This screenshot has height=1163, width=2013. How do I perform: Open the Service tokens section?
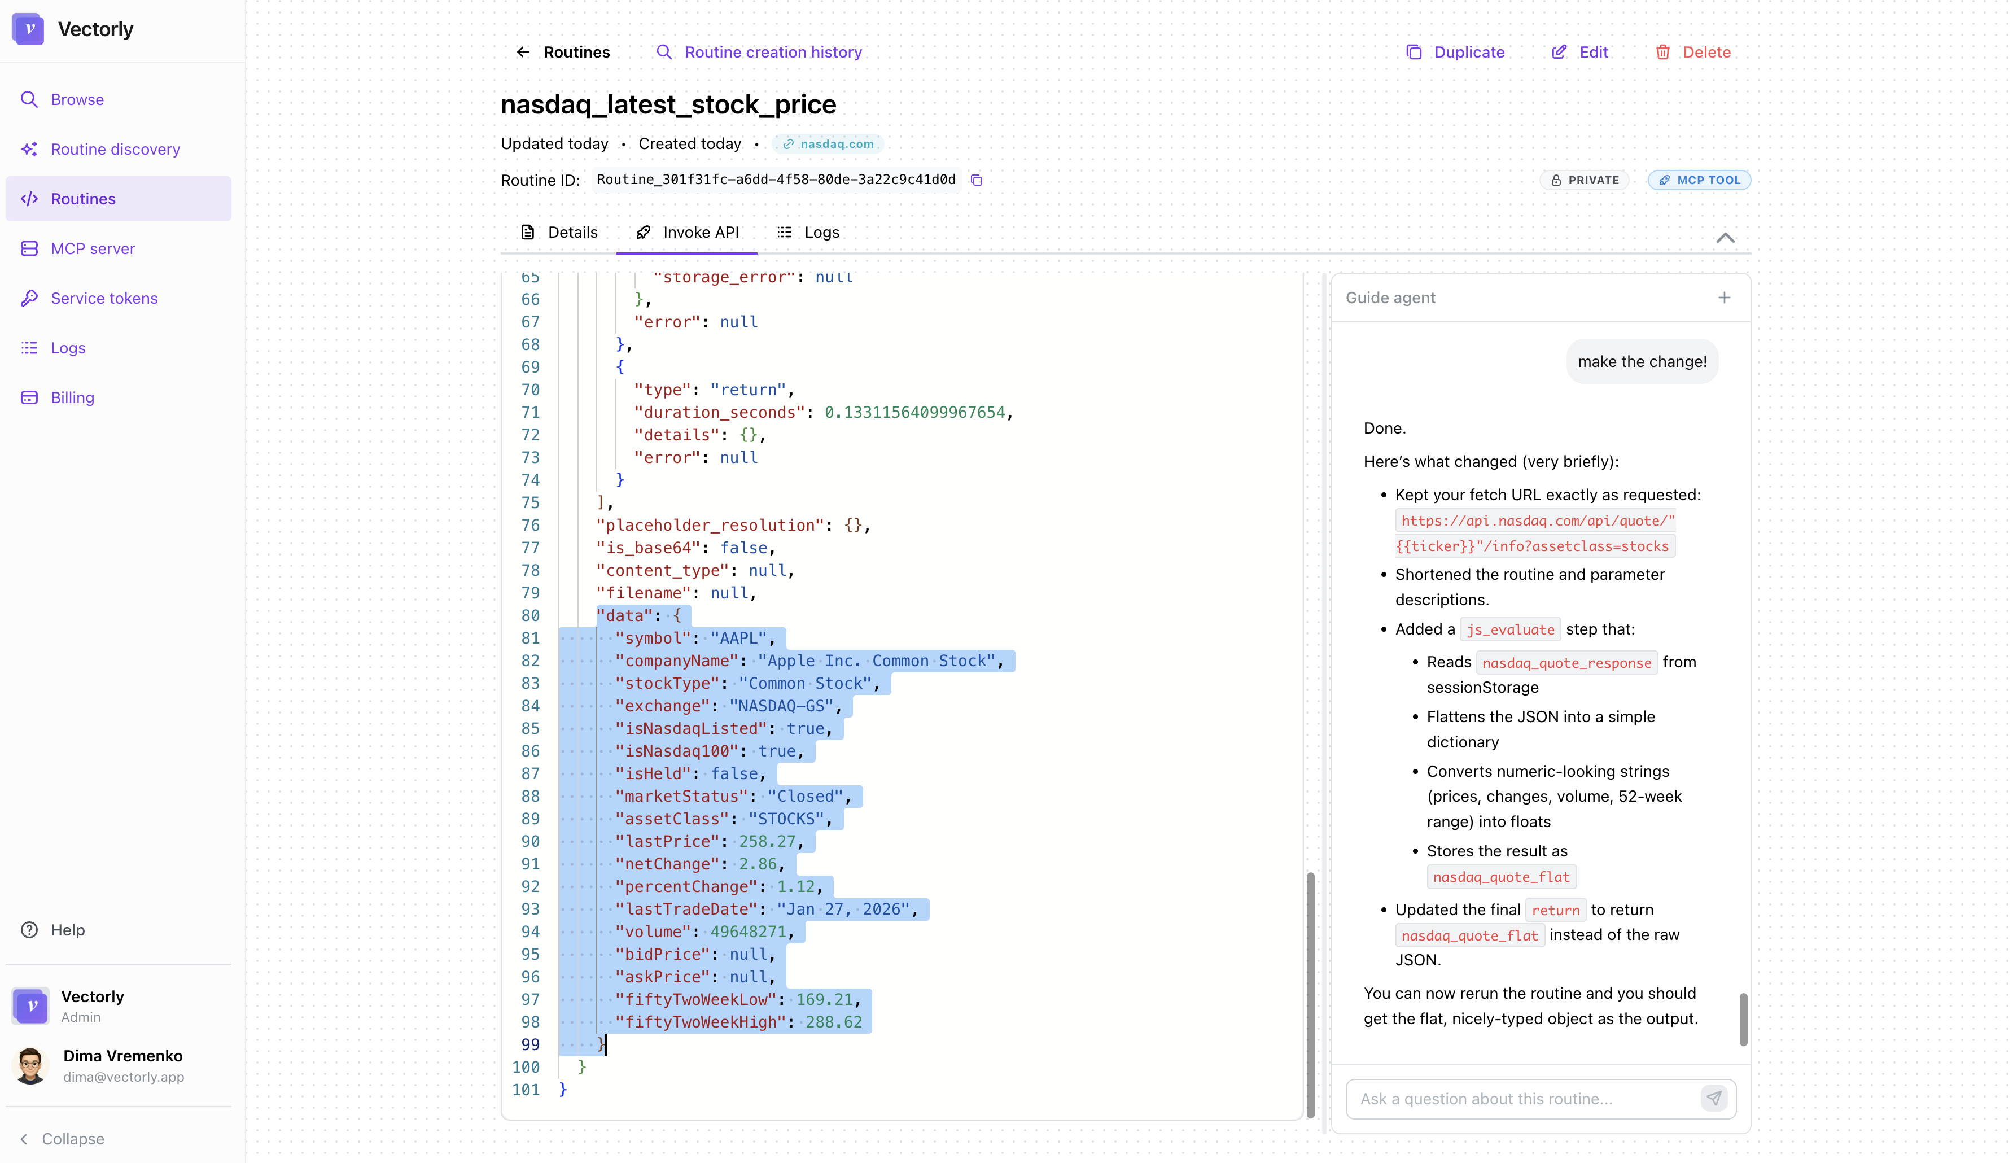coord(104,298)
